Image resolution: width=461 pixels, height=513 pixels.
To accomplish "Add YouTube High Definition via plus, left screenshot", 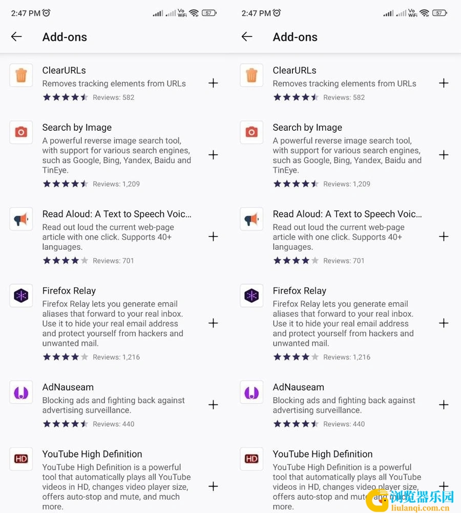I will [213, 486].
